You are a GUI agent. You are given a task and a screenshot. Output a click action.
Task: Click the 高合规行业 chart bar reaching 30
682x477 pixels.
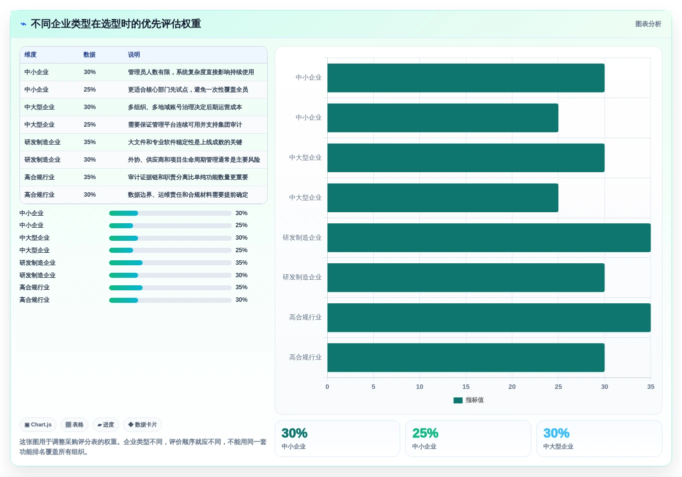(466, 358)
